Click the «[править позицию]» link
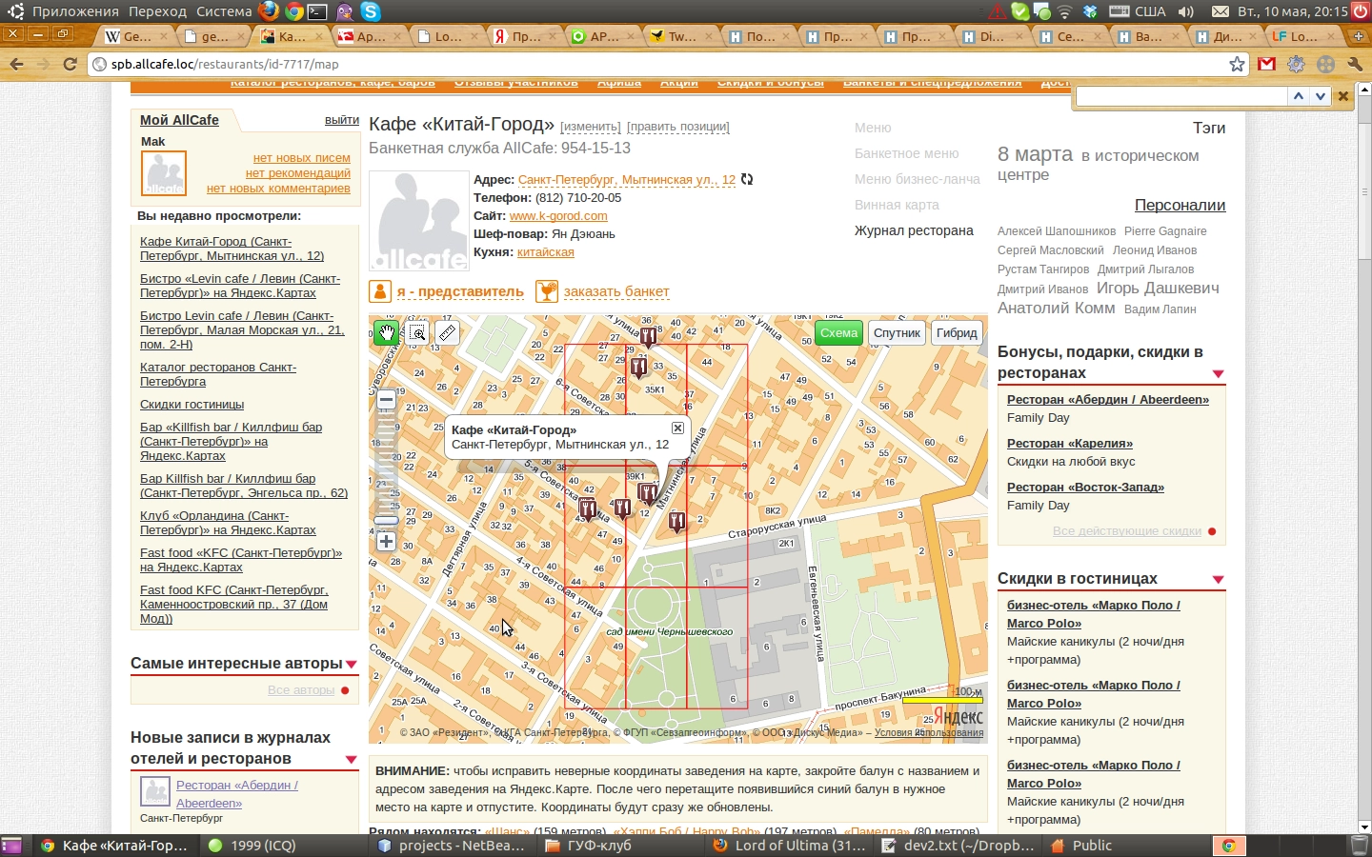Image resolution: width=1372 pixels, height=857 pixels. pos(678,127)
